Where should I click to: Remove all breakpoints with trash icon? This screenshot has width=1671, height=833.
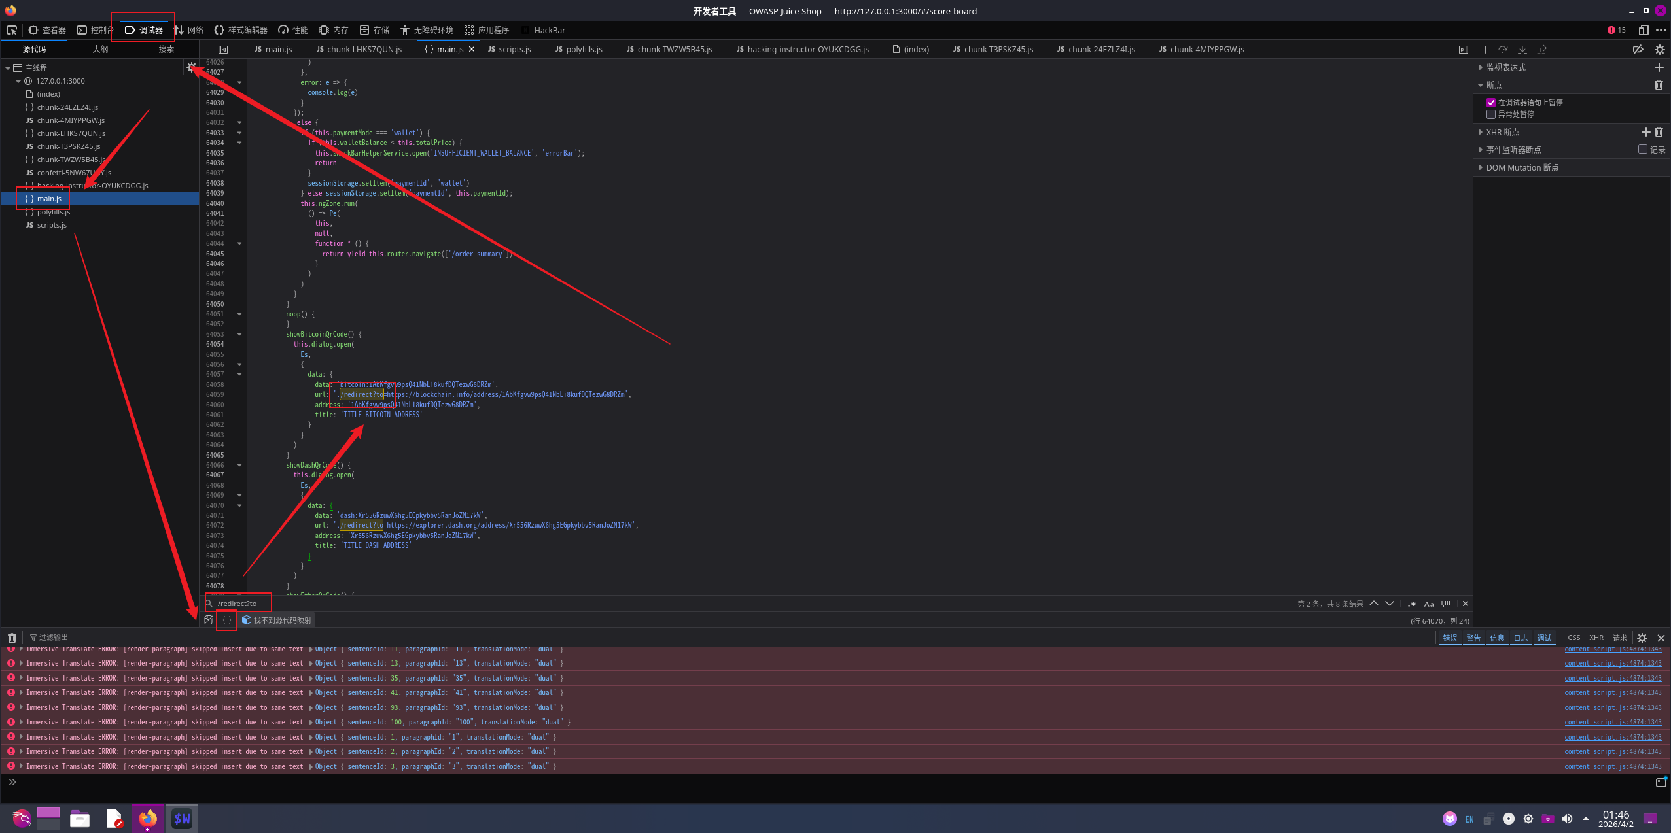pyautogui.click(x=1659, y=85)
